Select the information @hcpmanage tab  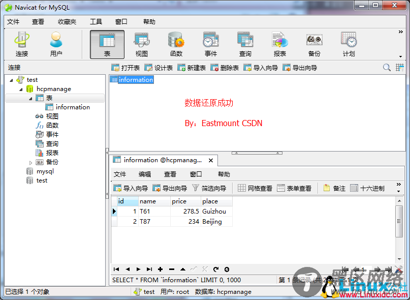pos(163,160)
